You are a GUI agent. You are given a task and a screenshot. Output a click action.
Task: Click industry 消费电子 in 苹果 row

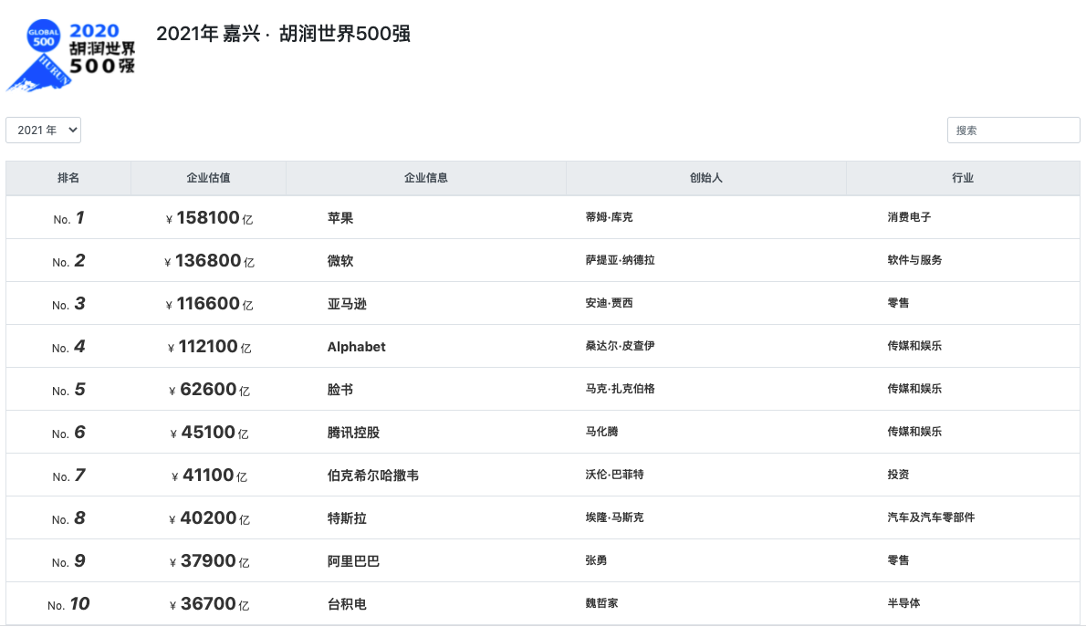(x=909, y=217)
